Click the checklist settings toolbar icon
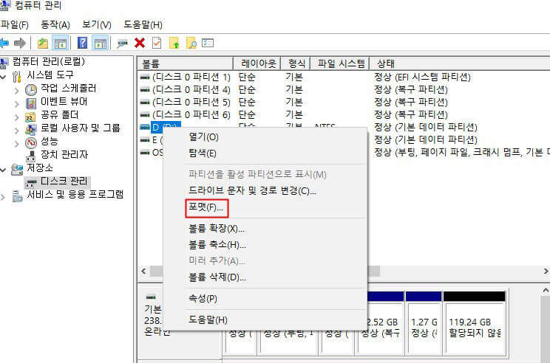 pyautogui.click(x=208, y=43)
